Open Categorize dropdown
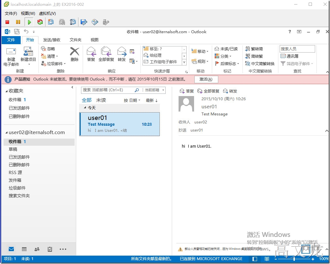This screenshot has height=264, width=330. (x=223, y=56)
